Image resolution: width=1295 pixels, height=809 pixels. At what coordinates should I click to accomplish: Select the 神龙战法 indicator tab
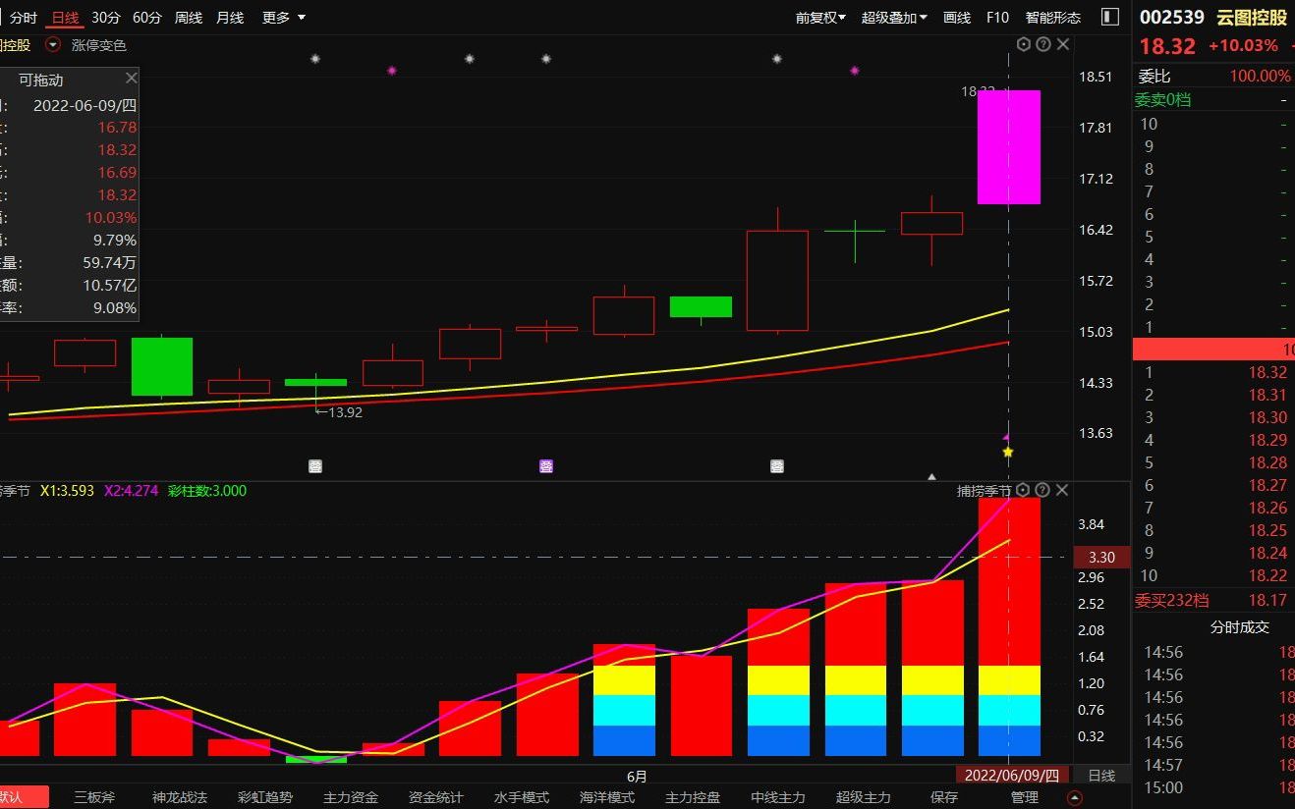(x=180, y=797)
